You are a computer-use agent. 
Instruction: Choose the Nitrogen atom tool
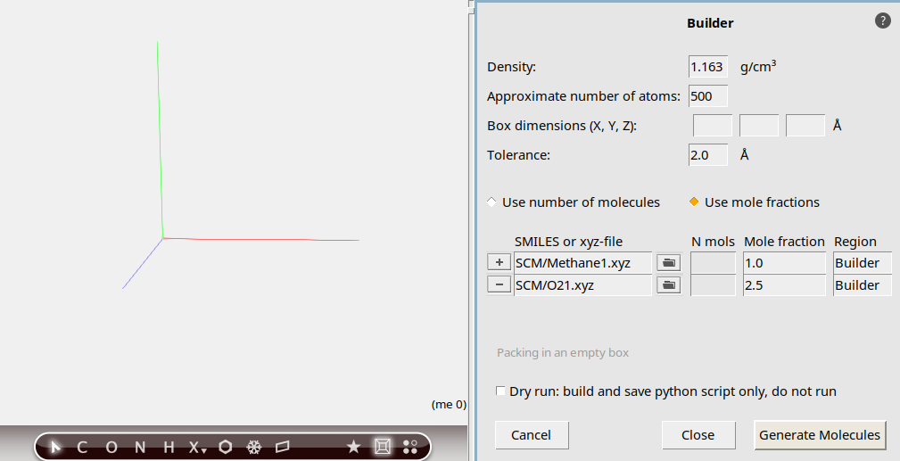point(140,448)
